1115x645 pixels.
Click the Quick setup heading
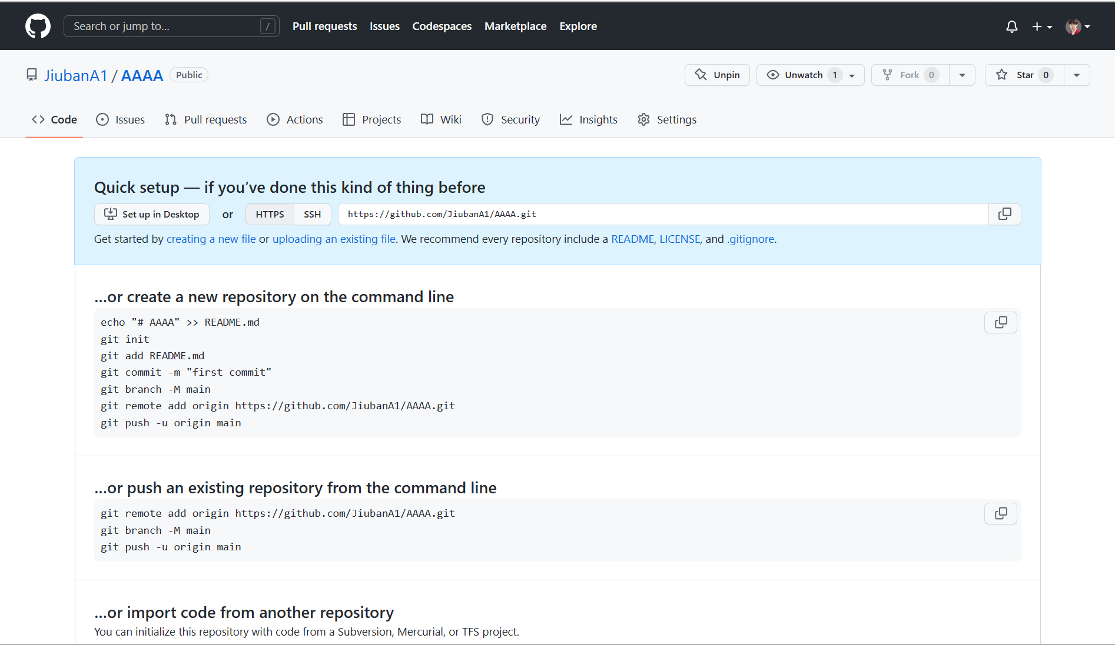290,187
